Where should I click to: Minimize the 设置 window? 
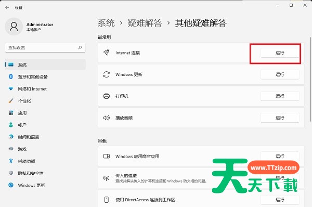pos(277,5)
